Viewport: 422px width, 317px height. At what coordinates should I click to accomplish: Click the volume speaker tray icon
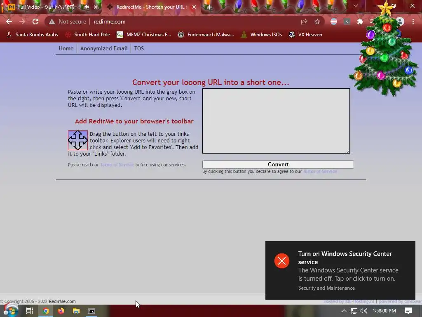click(364, 311)
